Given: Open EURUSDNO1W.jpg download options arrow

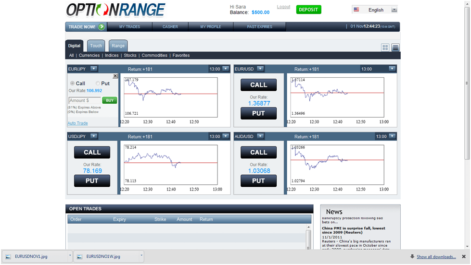Looking at the screenshot, I should pyautogui.click(x=141, y=256).
